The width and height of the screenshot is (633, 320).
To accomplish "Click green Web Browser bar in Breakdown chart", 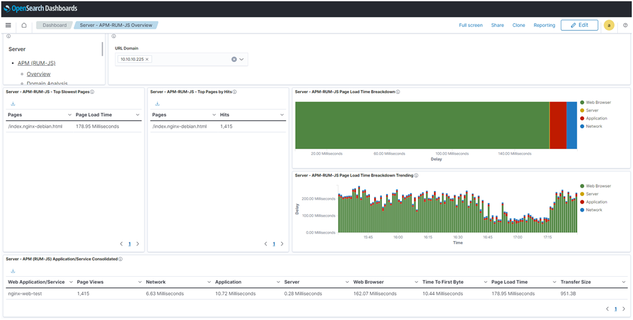I will pos(422,125).
